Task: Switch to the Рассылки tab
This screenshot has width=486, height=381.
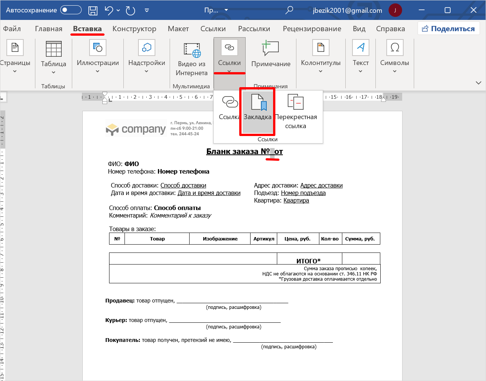Action: [x=254, y=29]
